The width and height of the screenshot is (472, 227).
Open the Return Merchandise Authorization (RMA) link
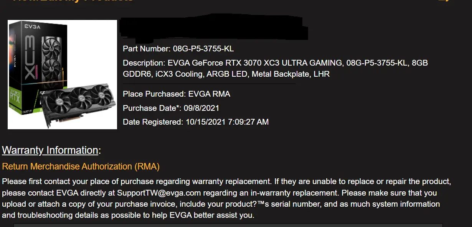click(x=81, y=166)
